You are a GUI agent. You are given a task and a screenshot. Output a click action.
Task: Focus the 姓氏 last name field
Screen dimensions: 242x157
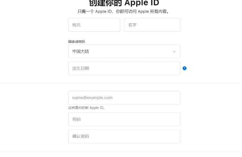pyautogui.click(x=94, y=25)
